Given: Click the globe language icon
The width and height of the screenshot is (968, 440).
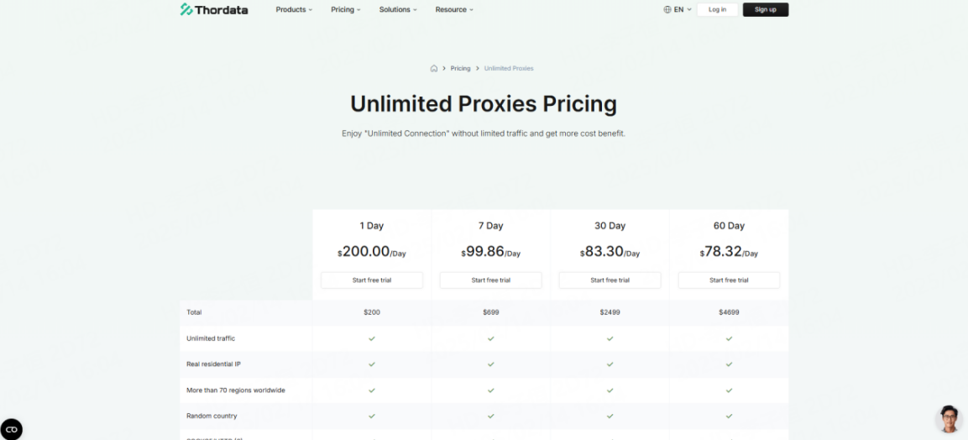Looking at the screenshot, I should pos(667,10).
